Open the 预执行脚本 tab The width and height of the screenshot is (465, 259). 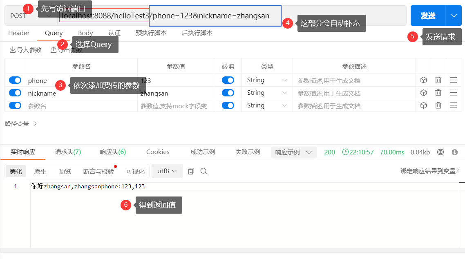click(151, 33)
